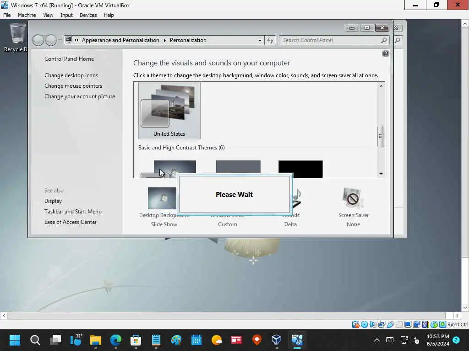Open the Input menu in VirtualBox
The height and width of the screenshot is (351, 469).
(x=66, y=15)
